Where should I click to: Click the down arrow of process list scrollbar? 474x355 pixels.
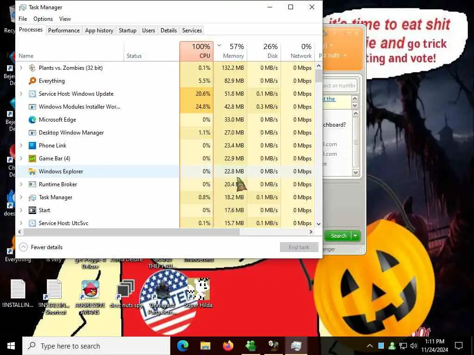[318, 224]
